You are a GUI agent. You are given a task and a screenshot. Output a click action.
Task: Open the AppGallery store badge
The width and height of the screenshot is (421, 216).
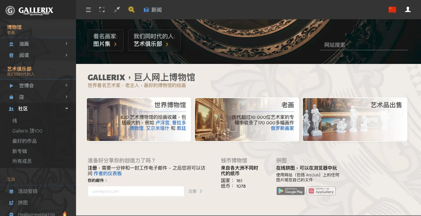tap(321, 191)
